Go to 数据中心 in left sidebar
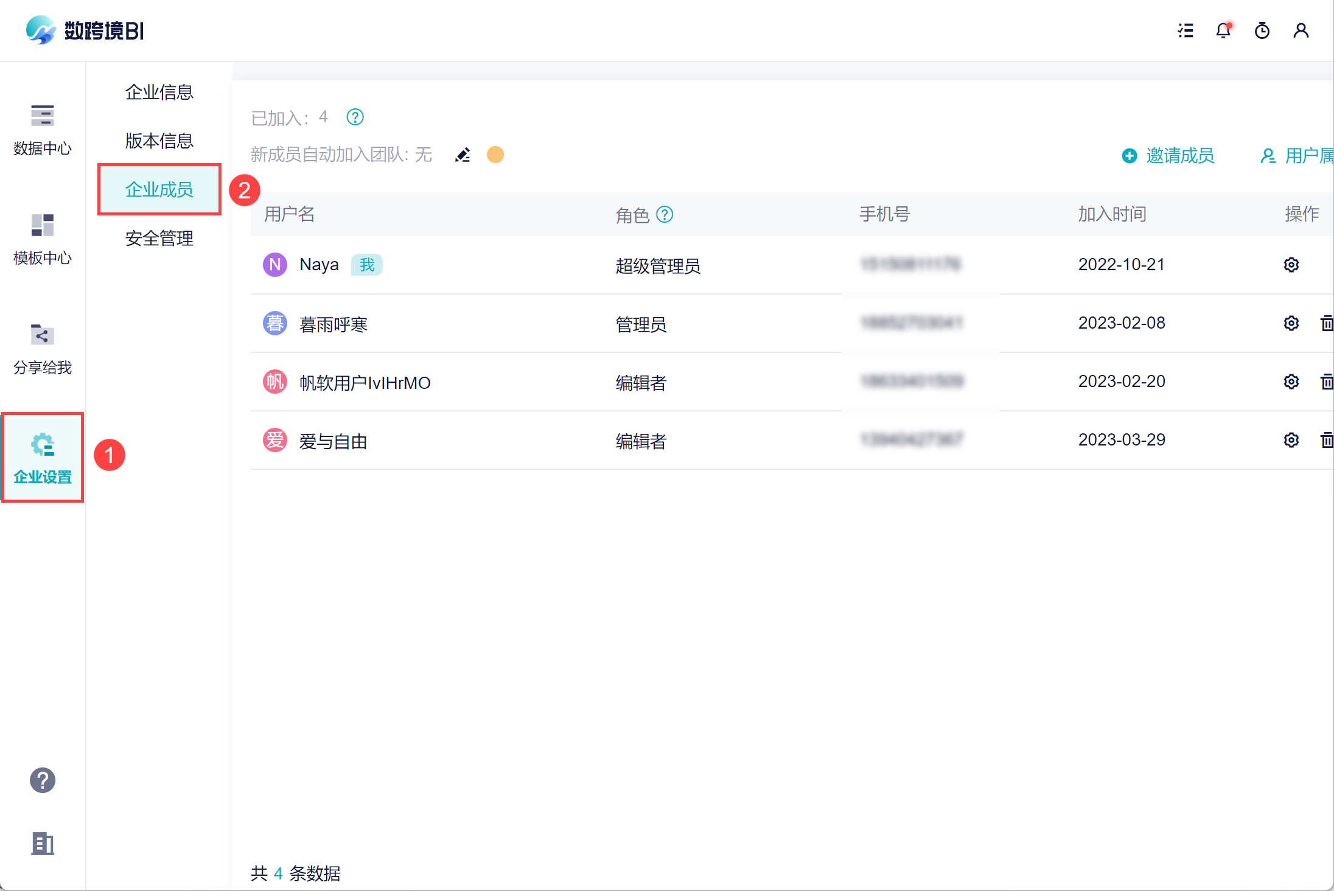The height and width of the screenshot is (891, 1334). (43, 130)
